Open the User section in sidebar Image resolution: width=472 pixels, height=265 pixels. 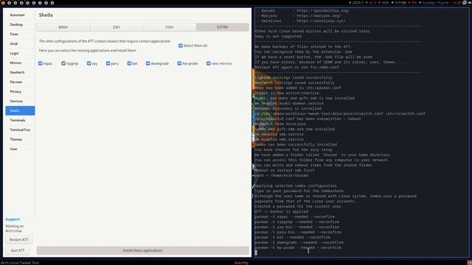point(20,149)
